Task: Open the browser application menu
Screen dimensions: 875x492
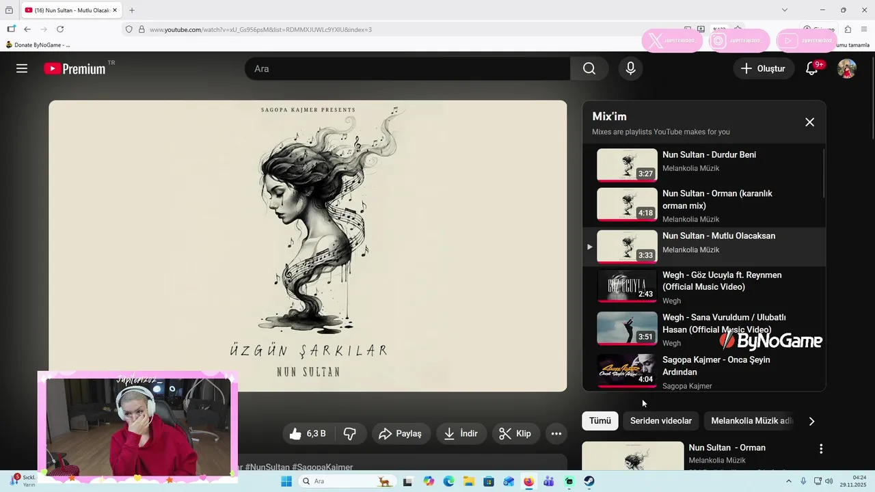Action: click(865, 29)
